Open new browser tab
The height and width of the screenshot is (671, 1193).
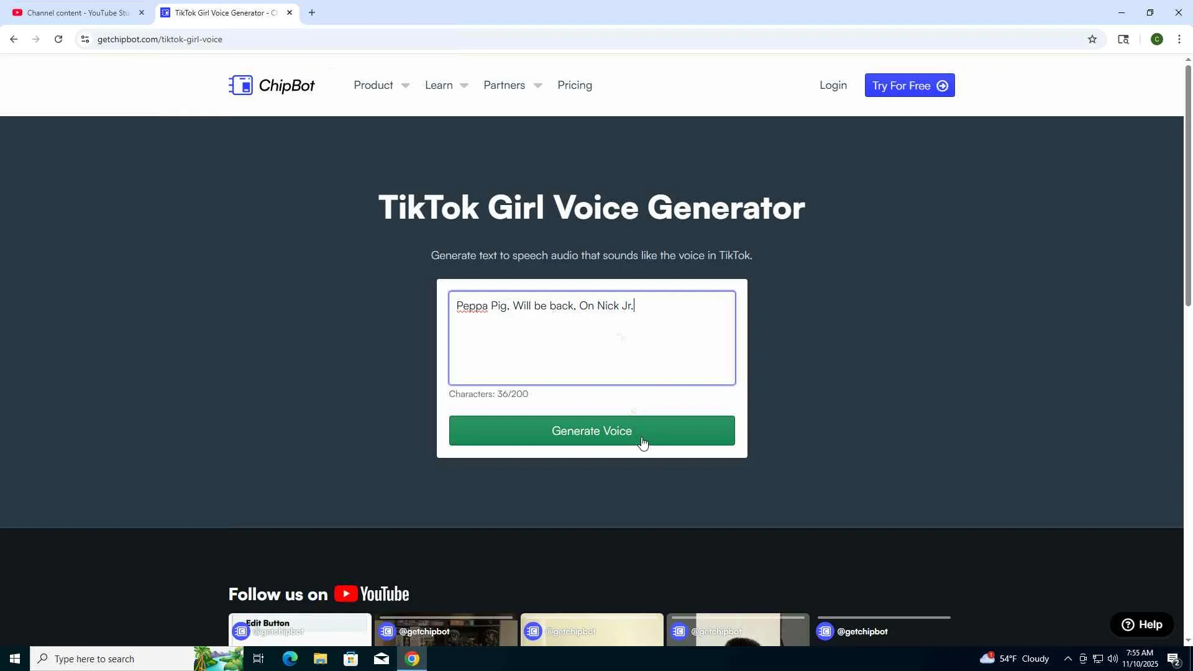pyautogui.click(x=312, y=12)
